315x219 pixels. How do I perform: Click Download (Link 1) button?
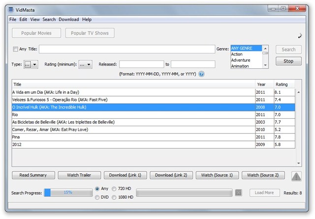click(126, 175)
